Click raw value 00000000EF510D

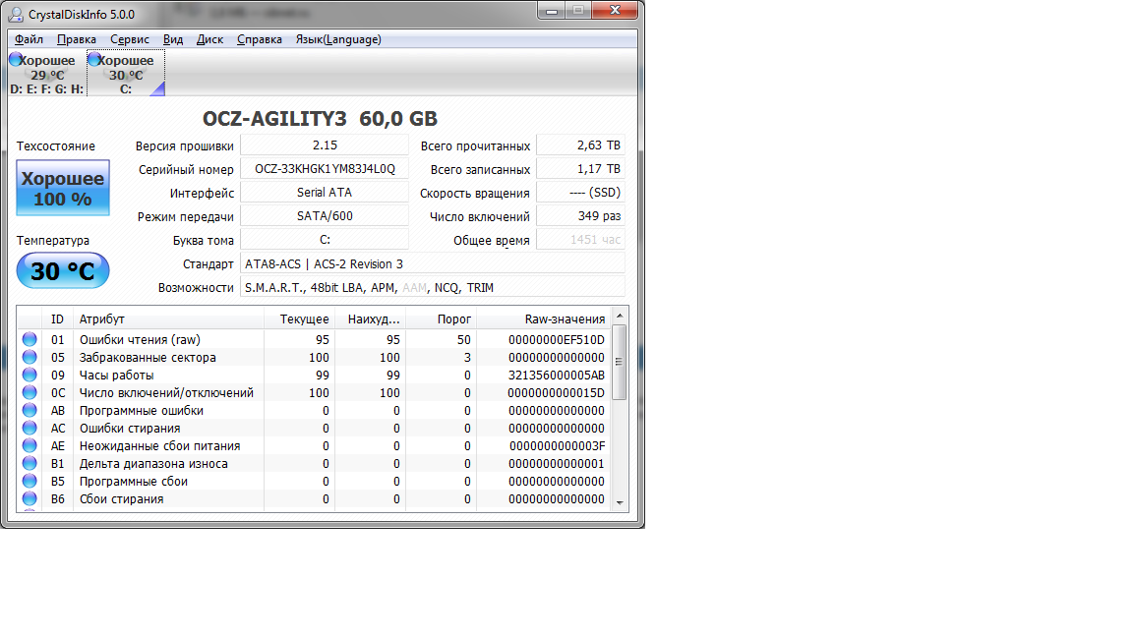point(557,339)
